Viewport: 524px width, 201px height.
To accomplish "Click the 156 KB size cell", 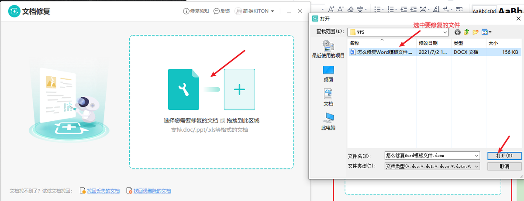I will click(510, 52).
